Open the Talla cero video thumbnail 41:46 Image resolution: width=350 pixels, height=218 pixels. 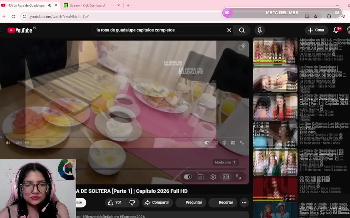[x=275, y=134]
